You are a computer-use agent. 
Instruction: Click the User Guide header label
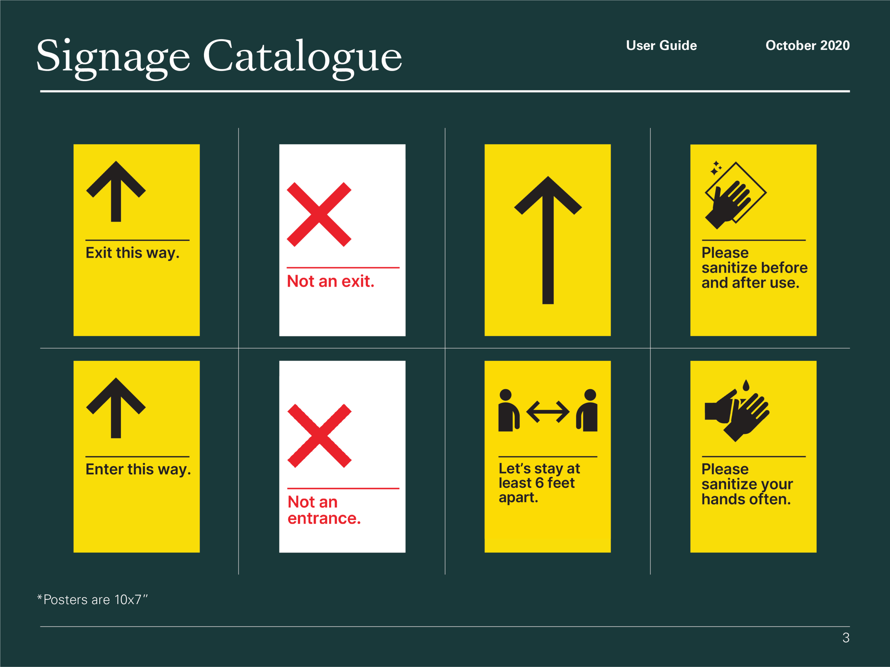661,46
